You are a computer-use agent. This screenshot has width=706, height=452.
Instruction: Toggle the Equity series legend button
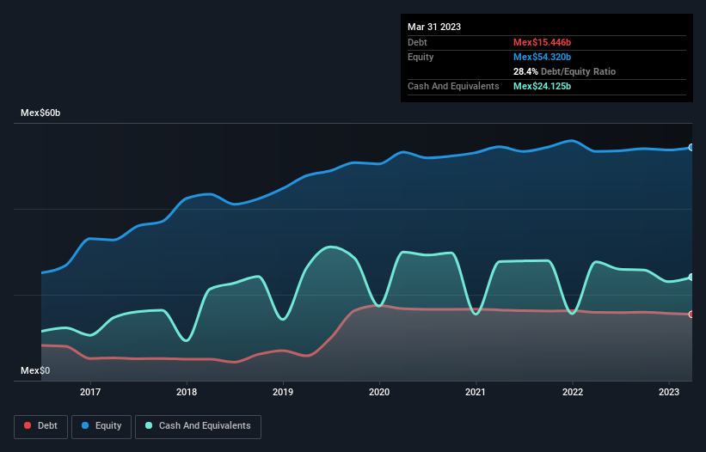click(x=101, y=426)
